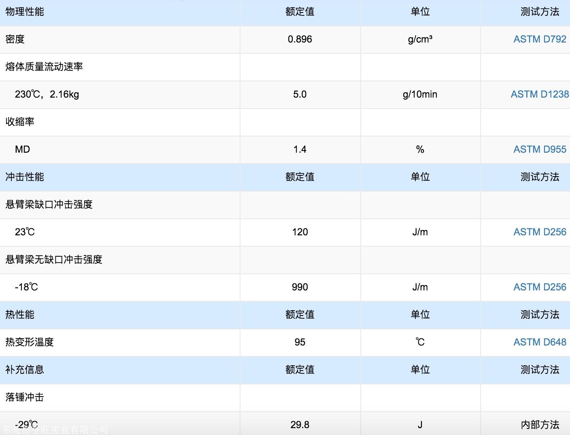The height and width of the screenshot is (435, 570).
Task: Select the heat deflection value 95
Action: 300,342
